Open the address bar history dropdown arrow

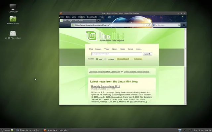pos(146,25)
